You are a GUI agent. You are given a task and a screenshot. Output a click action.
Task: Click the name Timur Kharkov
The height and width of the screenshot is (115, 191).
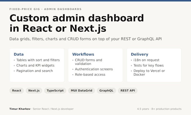click(20, 109)
